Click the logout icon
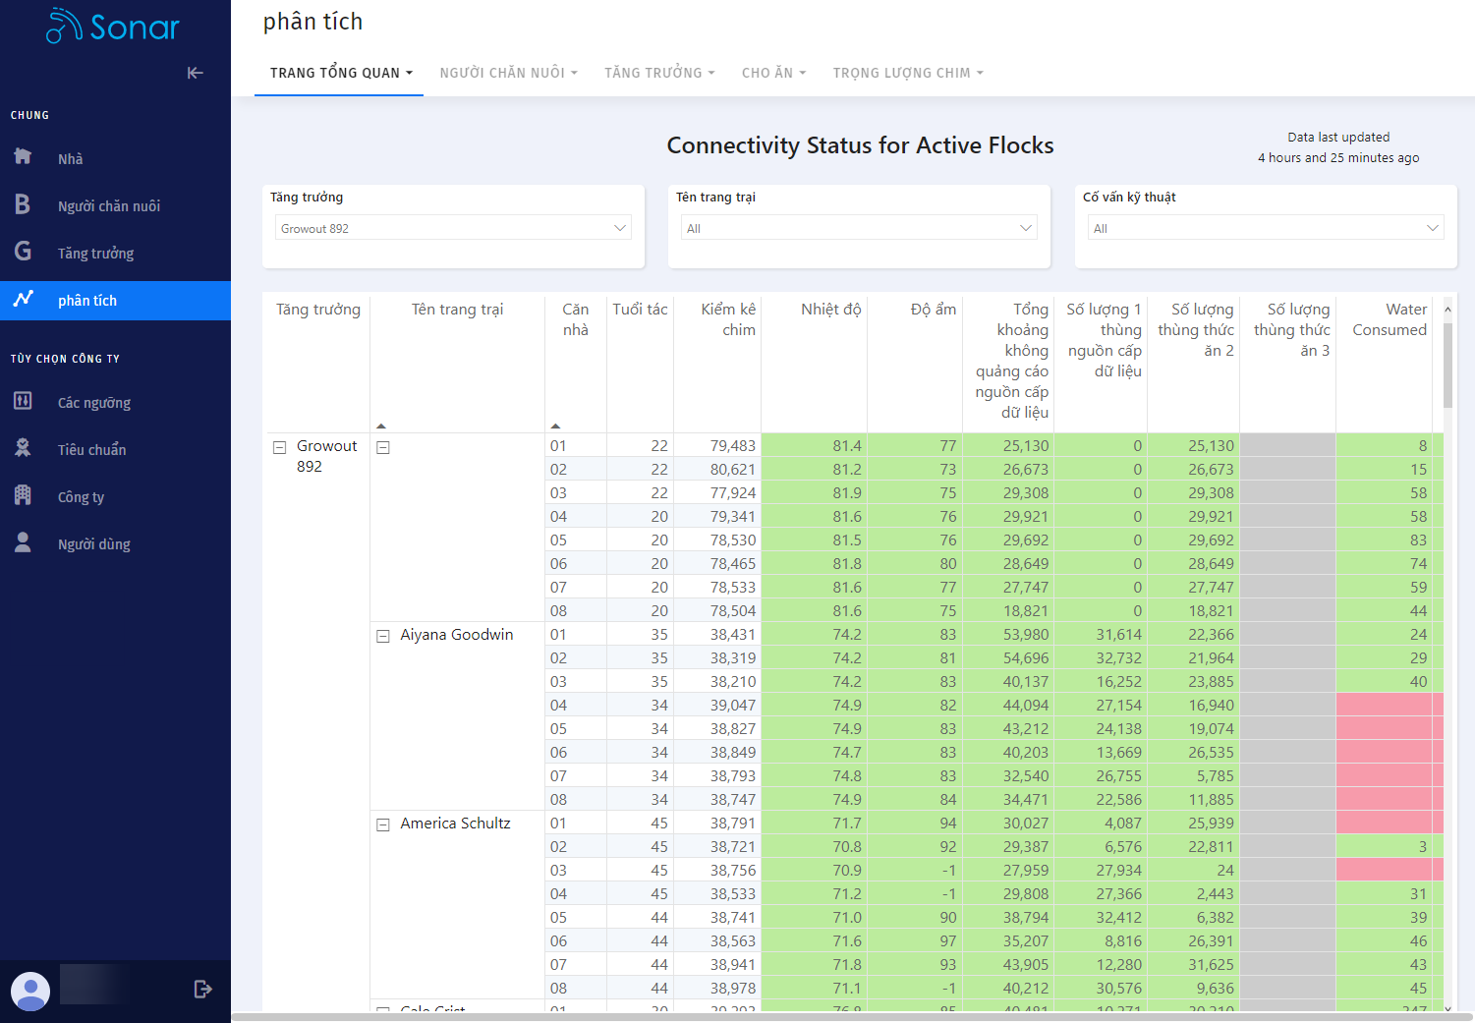Viewport: 1475px width, 1023px height. tap(202, 990)
